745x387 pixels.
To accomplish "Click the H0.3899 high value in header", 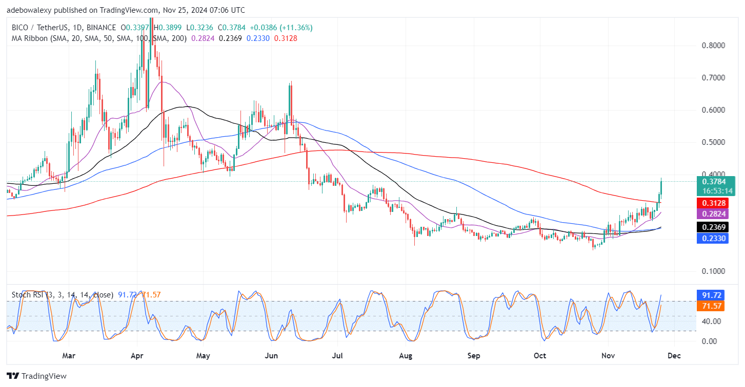I will pyautogui.click(x=167, y=27).
